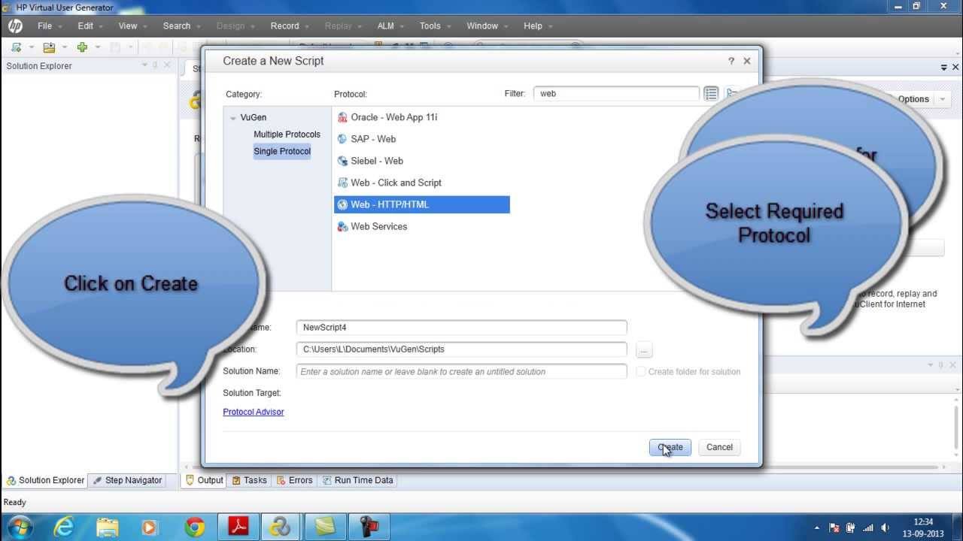Open Internet Explorer from the taskbar
This screenshot has width=963, height=541.
tap(64, 527)
